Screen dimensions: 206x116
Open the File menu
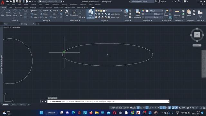tap(8, 5)
